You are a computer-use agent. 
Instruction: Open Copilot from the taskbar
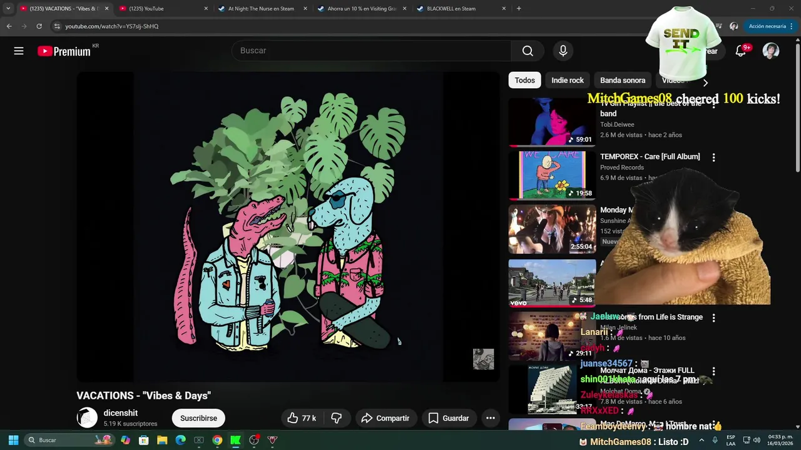(x=126, y=440)
